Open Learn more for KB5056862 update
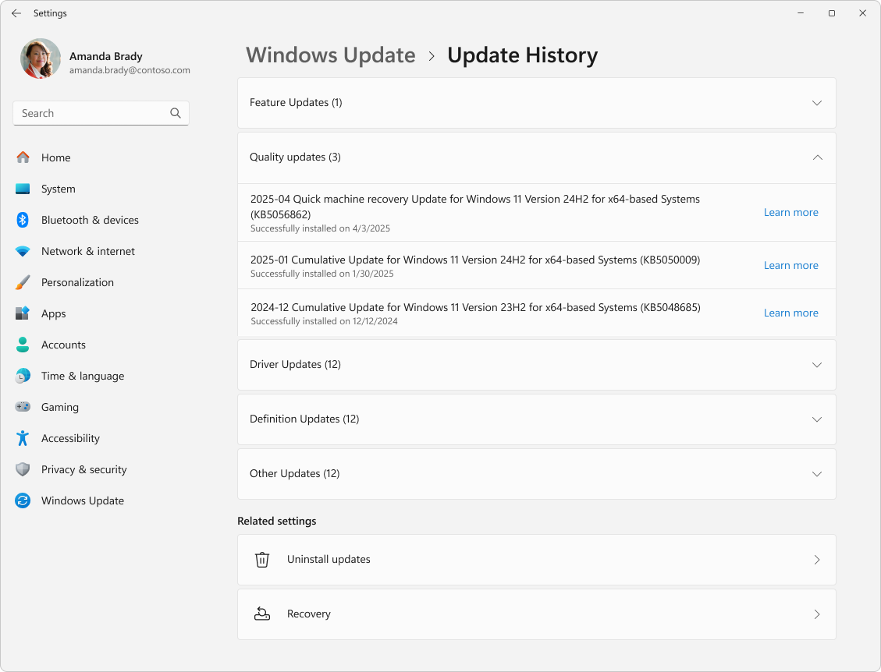Screen dimensions: 881x672 (x=790, y=212)
